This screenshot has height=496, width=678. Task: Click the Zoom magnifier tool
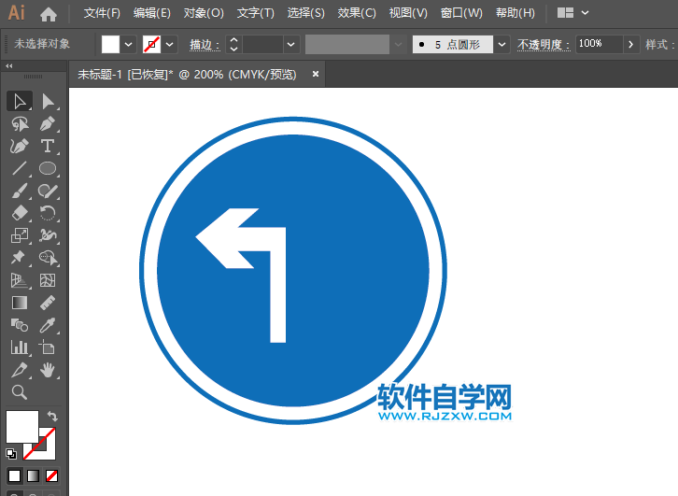pyautogui.click(x=19, y=392)
